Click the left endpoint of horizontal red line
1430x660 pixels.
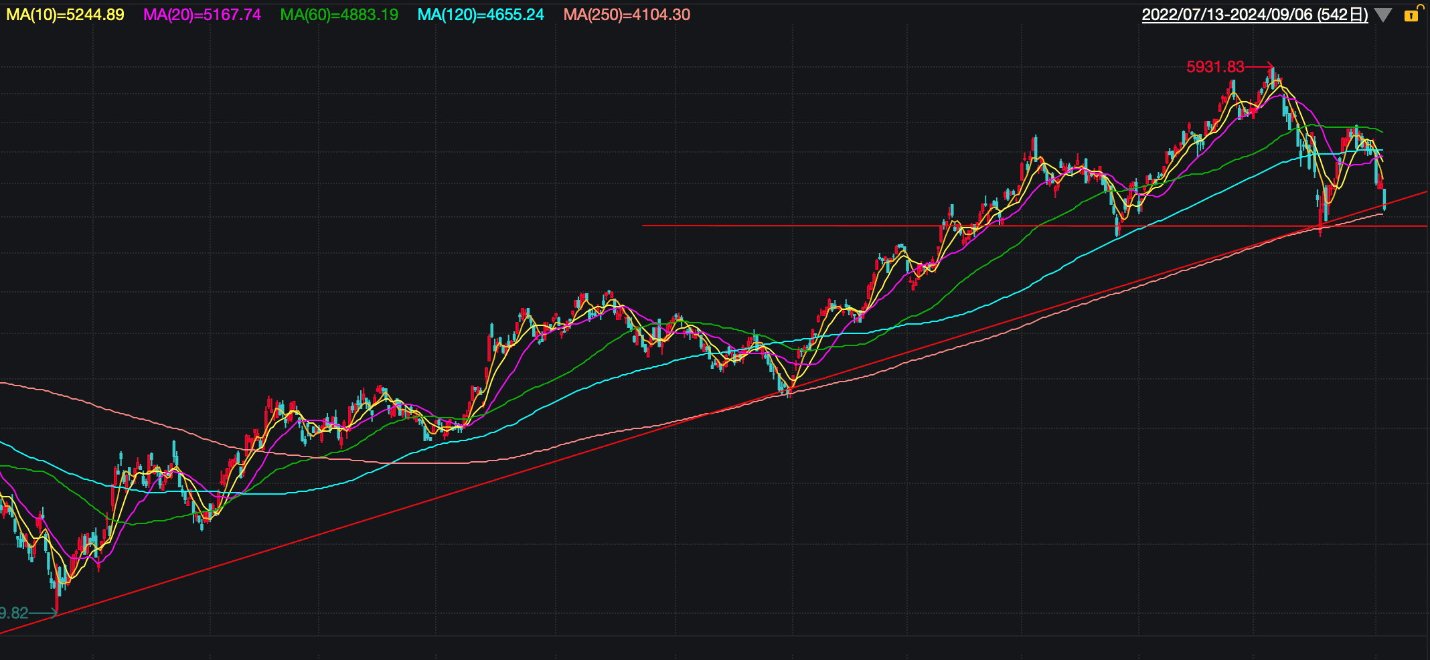[x=643, y=226]
